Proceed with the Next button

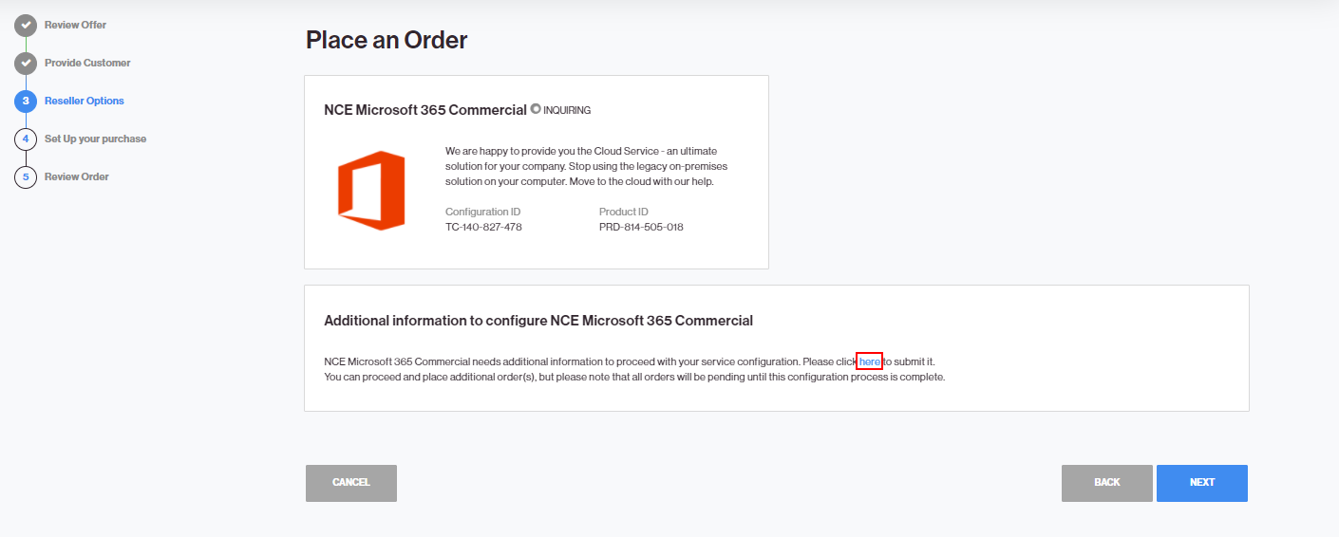[1201, 483]
